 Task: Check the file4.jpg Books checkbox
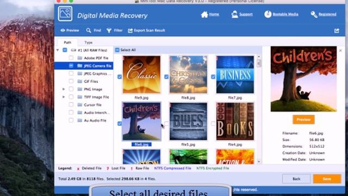point(213,124)
